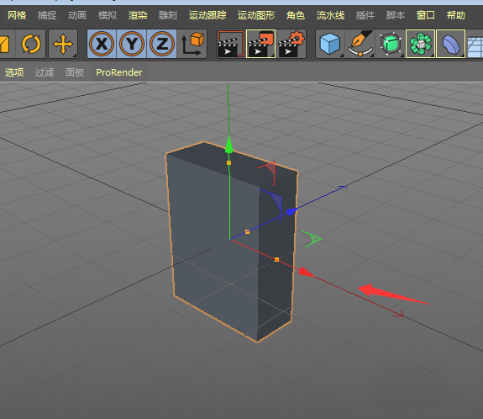This screenshot has width=483, height=419.
Task: Add a Bend deformer object
Action: (450, 44)
